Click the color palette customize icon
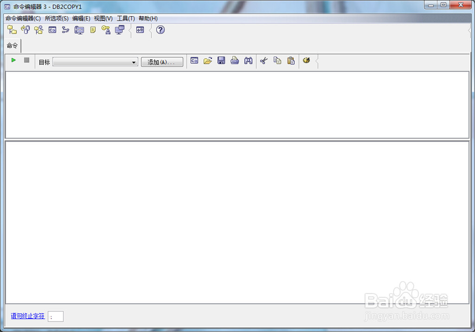Viewport: 475px width, 332px height. 306,60
